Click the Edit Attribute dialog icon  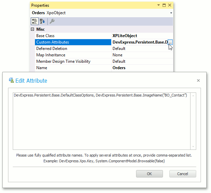[11, 80]
